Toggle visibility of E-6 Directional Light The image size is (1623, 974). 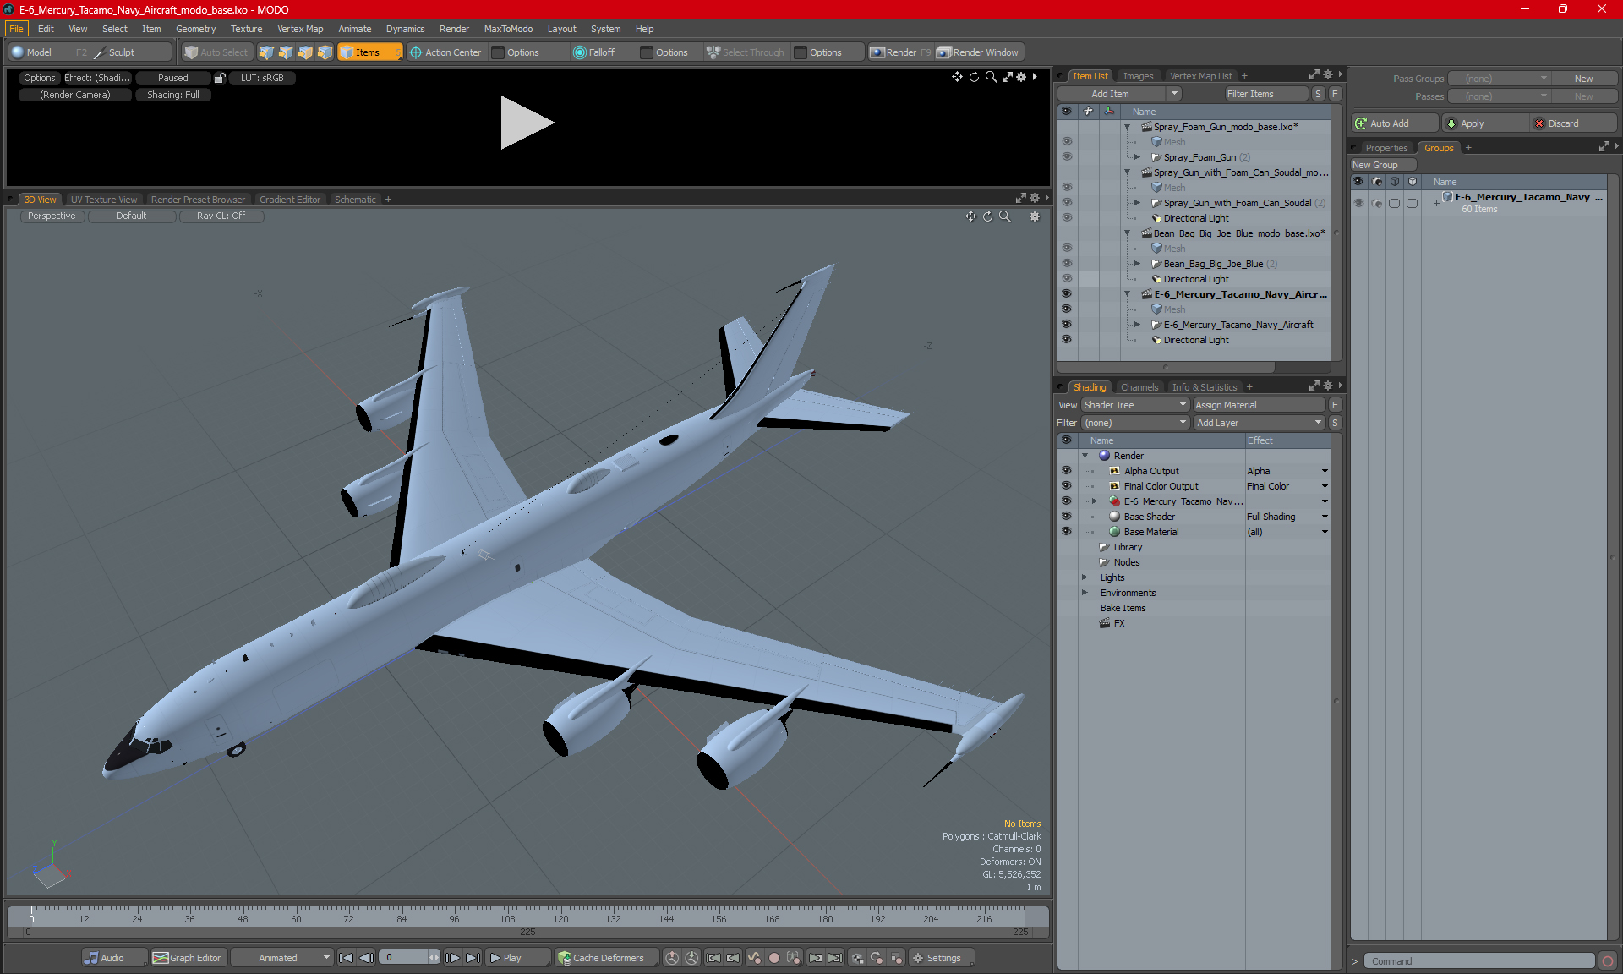click(1067, 340)
